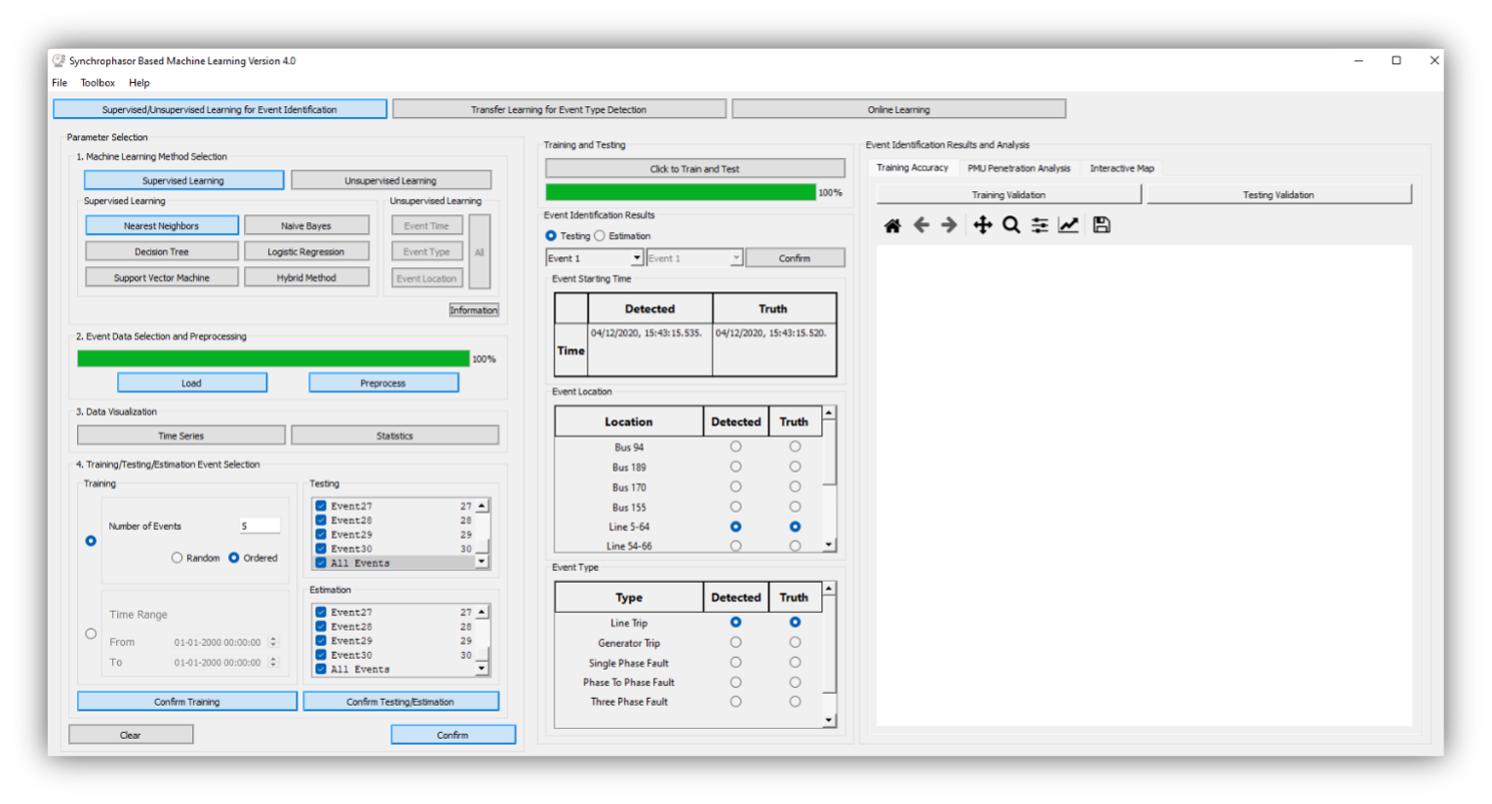Open the Toolbox menu
Viewport: 1492px width, 804px height.
(98, 83)
